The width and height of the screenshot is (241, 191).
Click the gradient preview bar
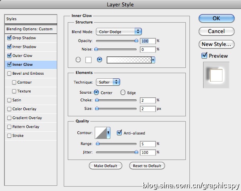click(129, 60)
